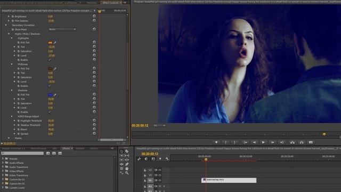Screen dimensions: 341x192
Task: Click Shadows Pick Tint blue color swatch
Action: point(50,95)
